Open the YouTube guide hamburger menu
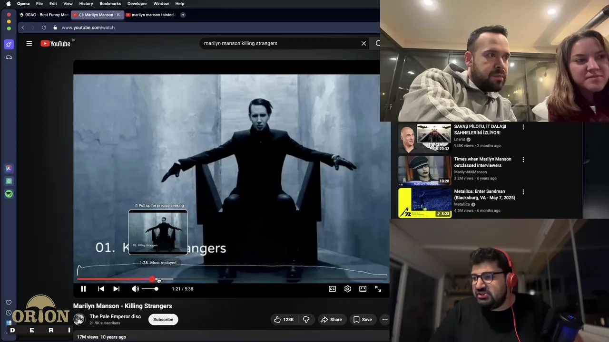 (29, 43)
